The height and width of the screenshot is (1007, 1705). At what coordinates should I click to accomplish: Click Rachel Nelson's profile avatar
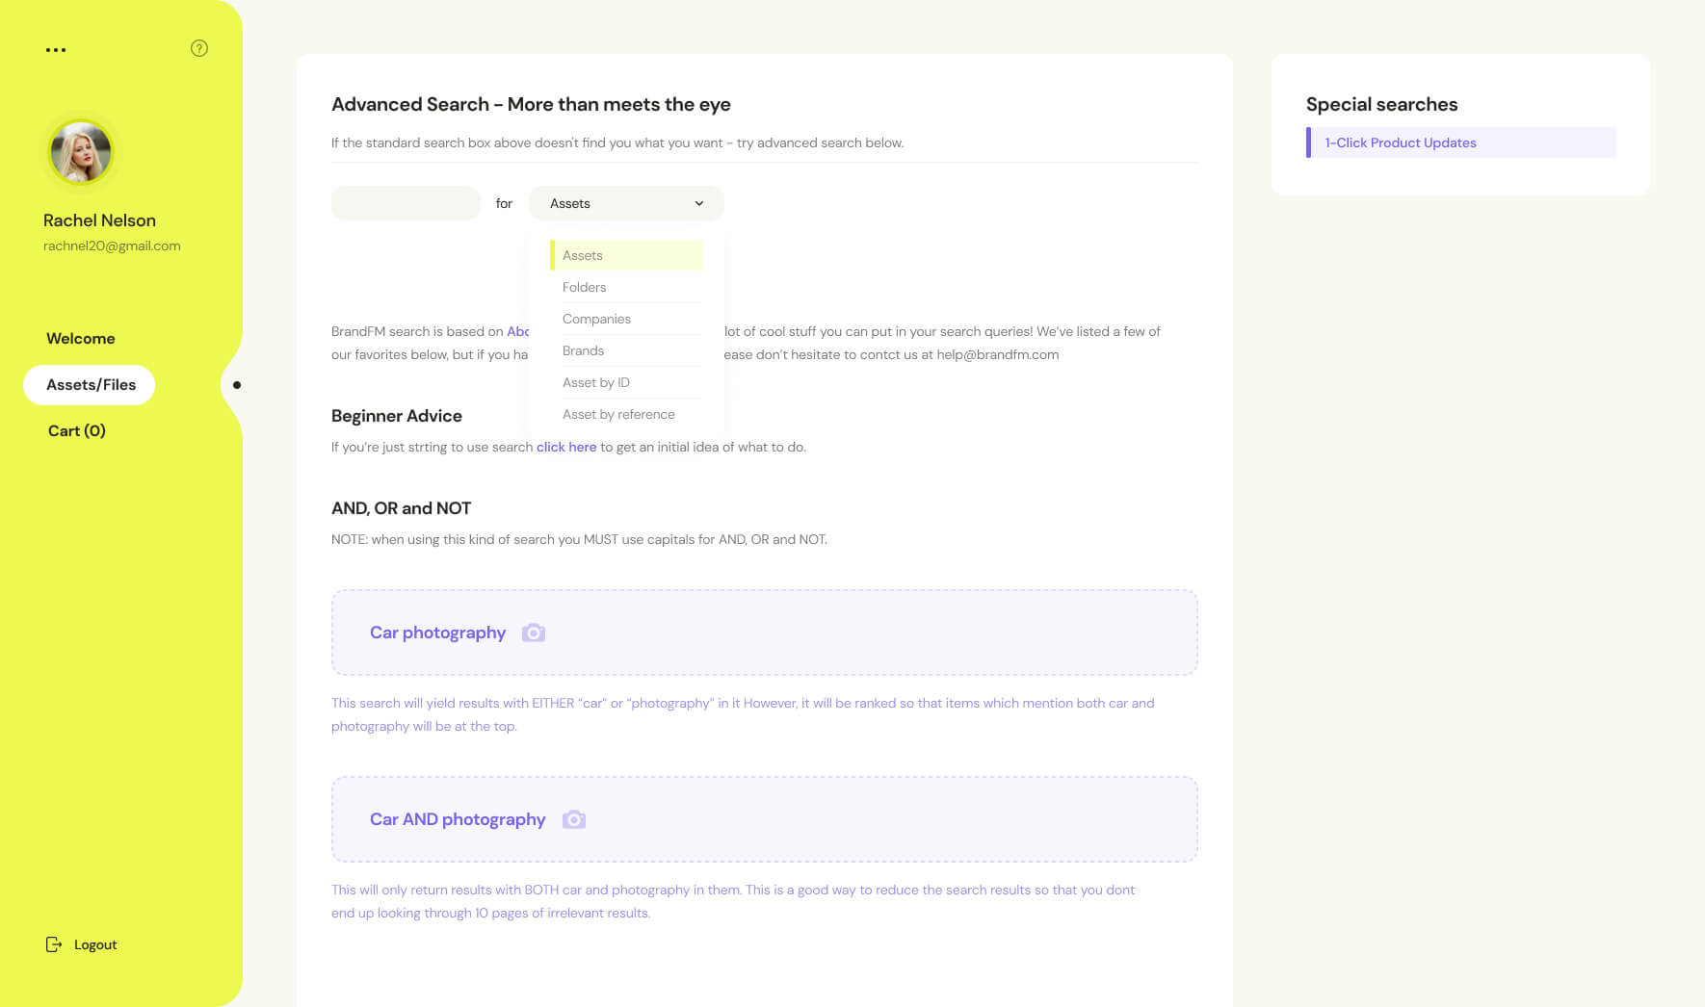[81, 152]
